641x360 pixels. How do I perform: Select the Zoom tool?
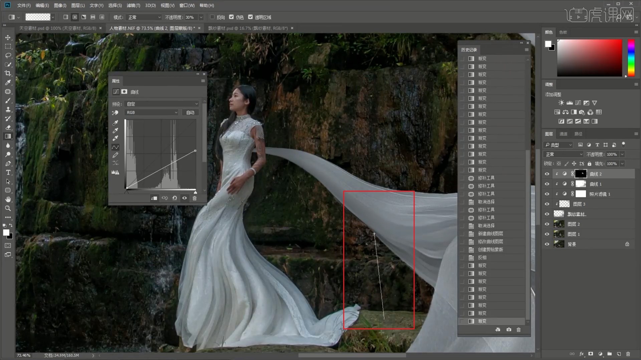coord(8,208)
